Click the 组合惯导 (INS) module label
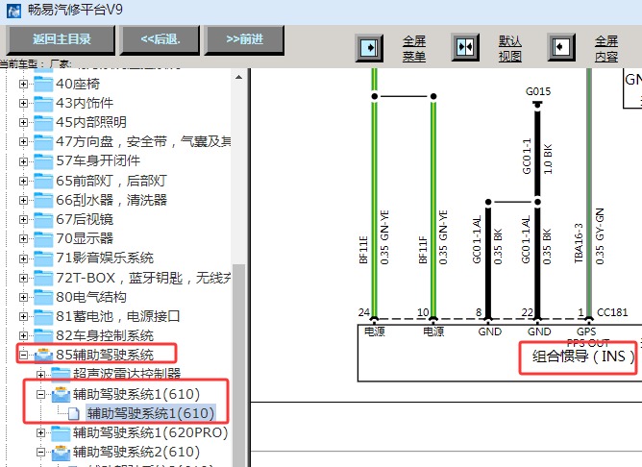The width and height of the screenshot is (642, 467). point(583,356)
